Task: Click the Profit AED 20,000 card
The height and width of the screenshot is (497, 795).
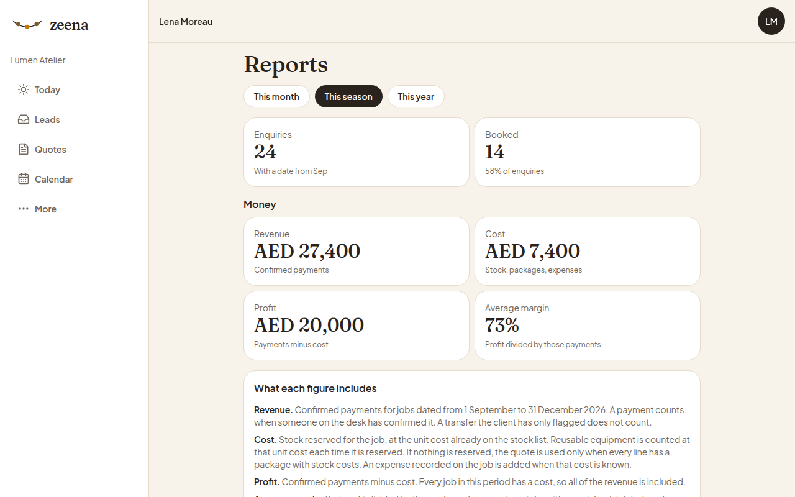Action: click(357, 326)
